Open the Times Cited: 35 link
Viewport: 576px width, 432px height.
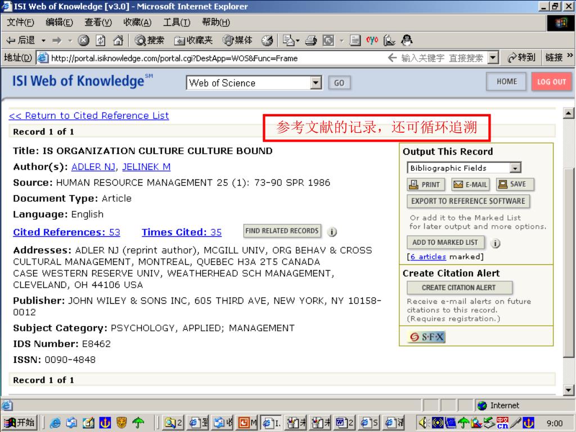[x=182, y=232]
